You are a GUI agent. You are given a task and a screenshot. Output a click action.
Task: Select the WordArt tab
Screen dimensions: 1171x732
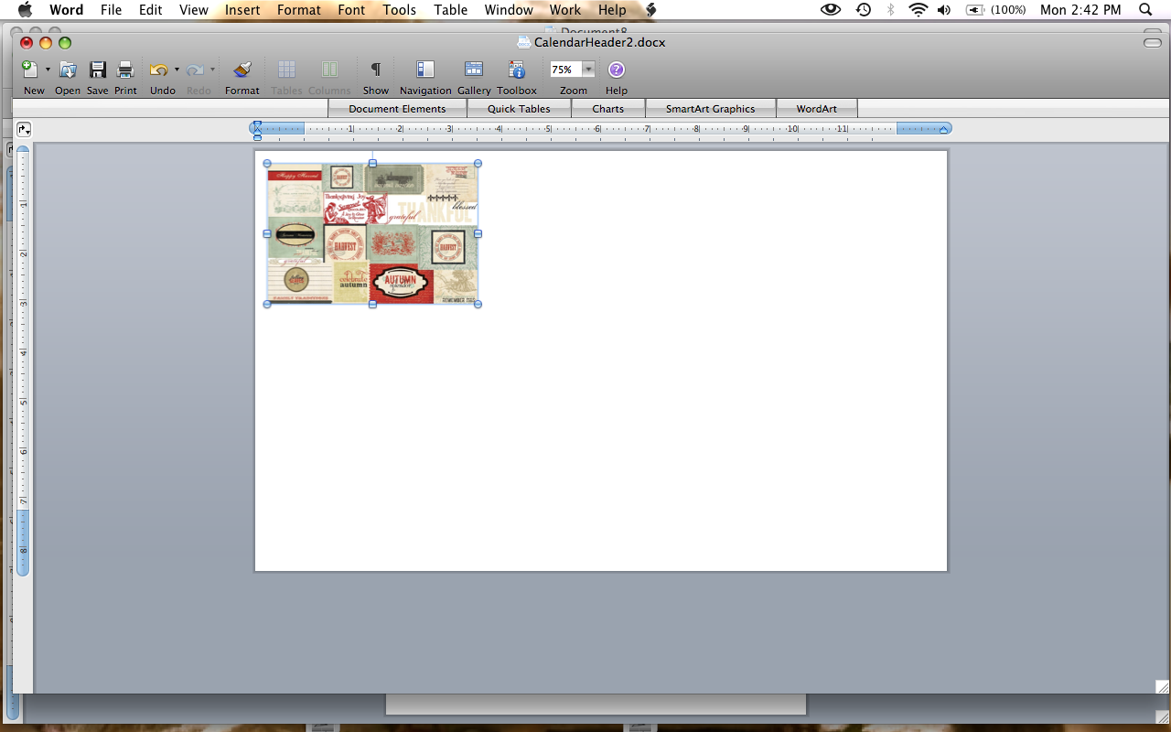(x=817, y=109)
